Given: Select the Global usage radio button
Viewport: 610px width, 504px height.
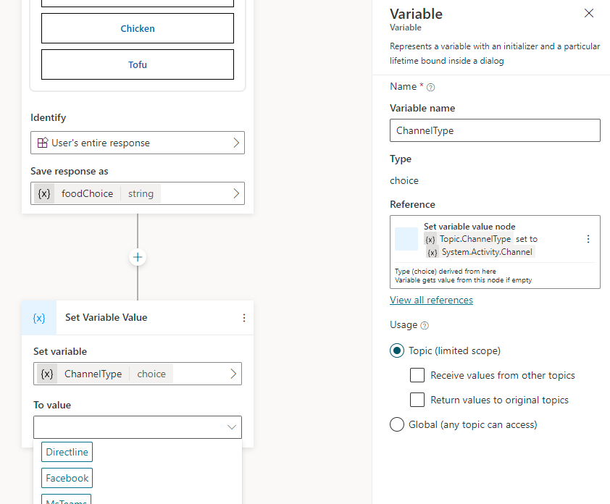Looking at the screenshot, I should (396, 424).
